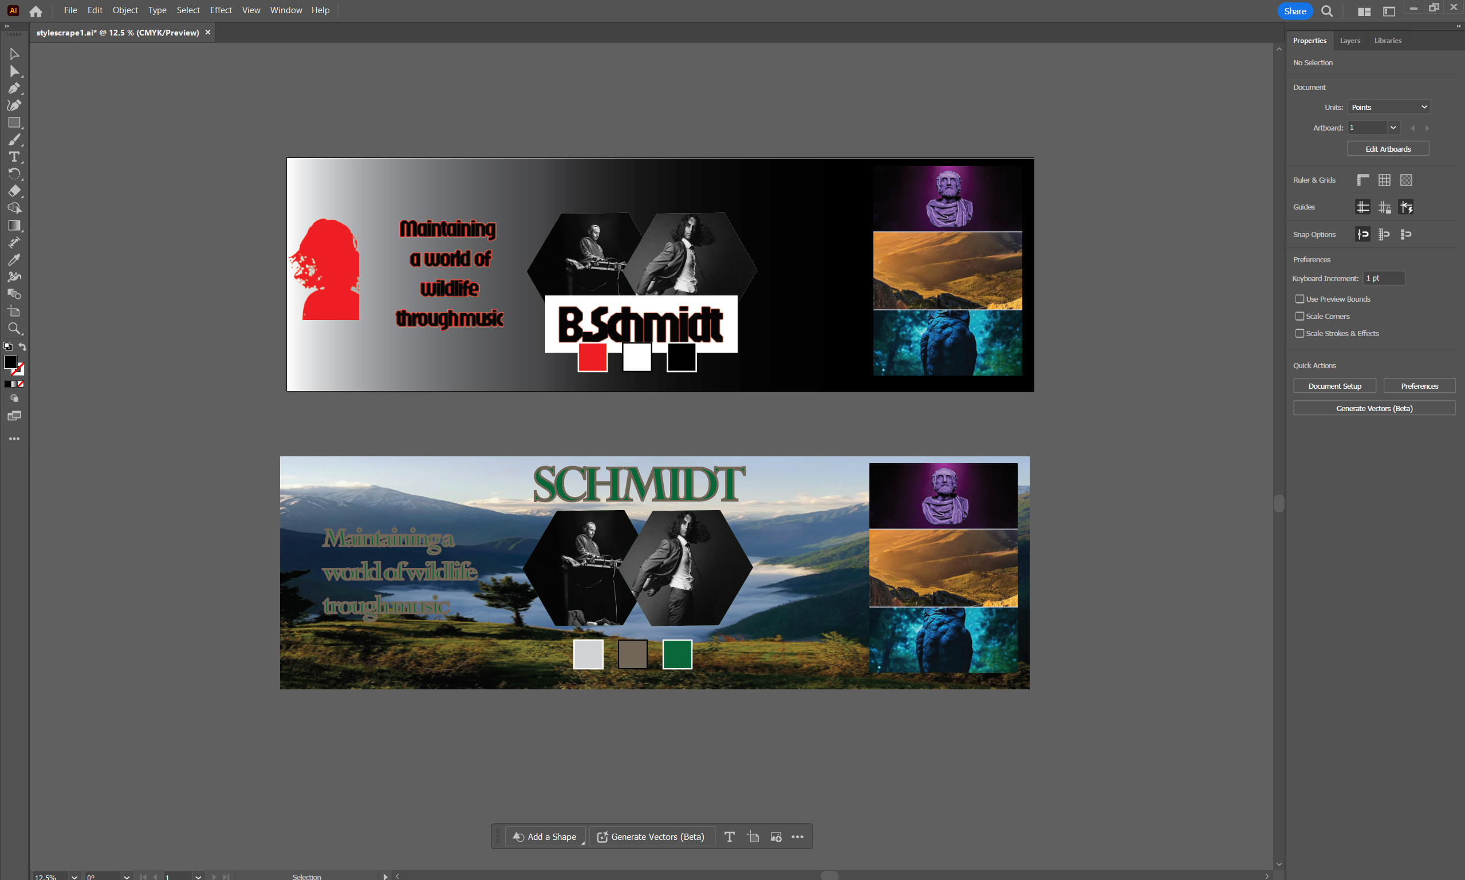The height and width of the screenshot is (880, 1465).
Task: Check the Scale Corners option
Action: (x=1299, y=316)
